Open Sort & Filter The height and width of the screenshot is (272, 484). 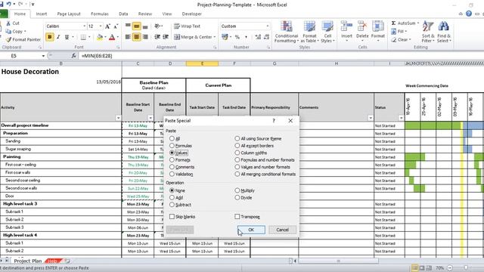(x=428, y=32)
